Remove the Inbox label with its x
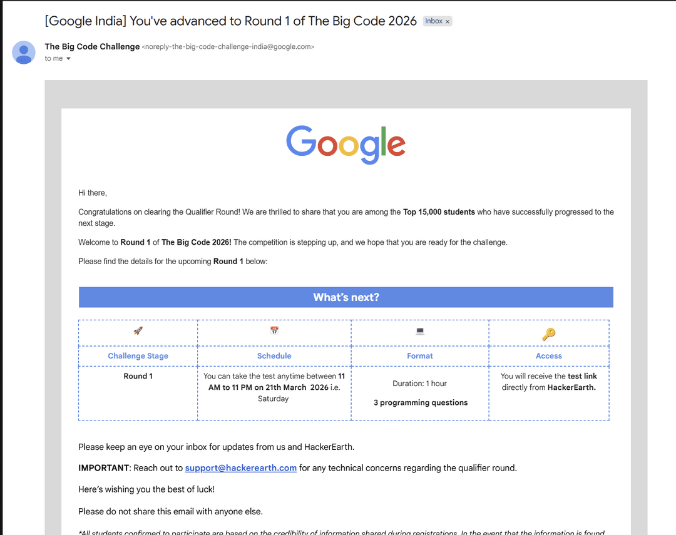The height and width of the screenshot is (535, 676). tap(448, 22)
